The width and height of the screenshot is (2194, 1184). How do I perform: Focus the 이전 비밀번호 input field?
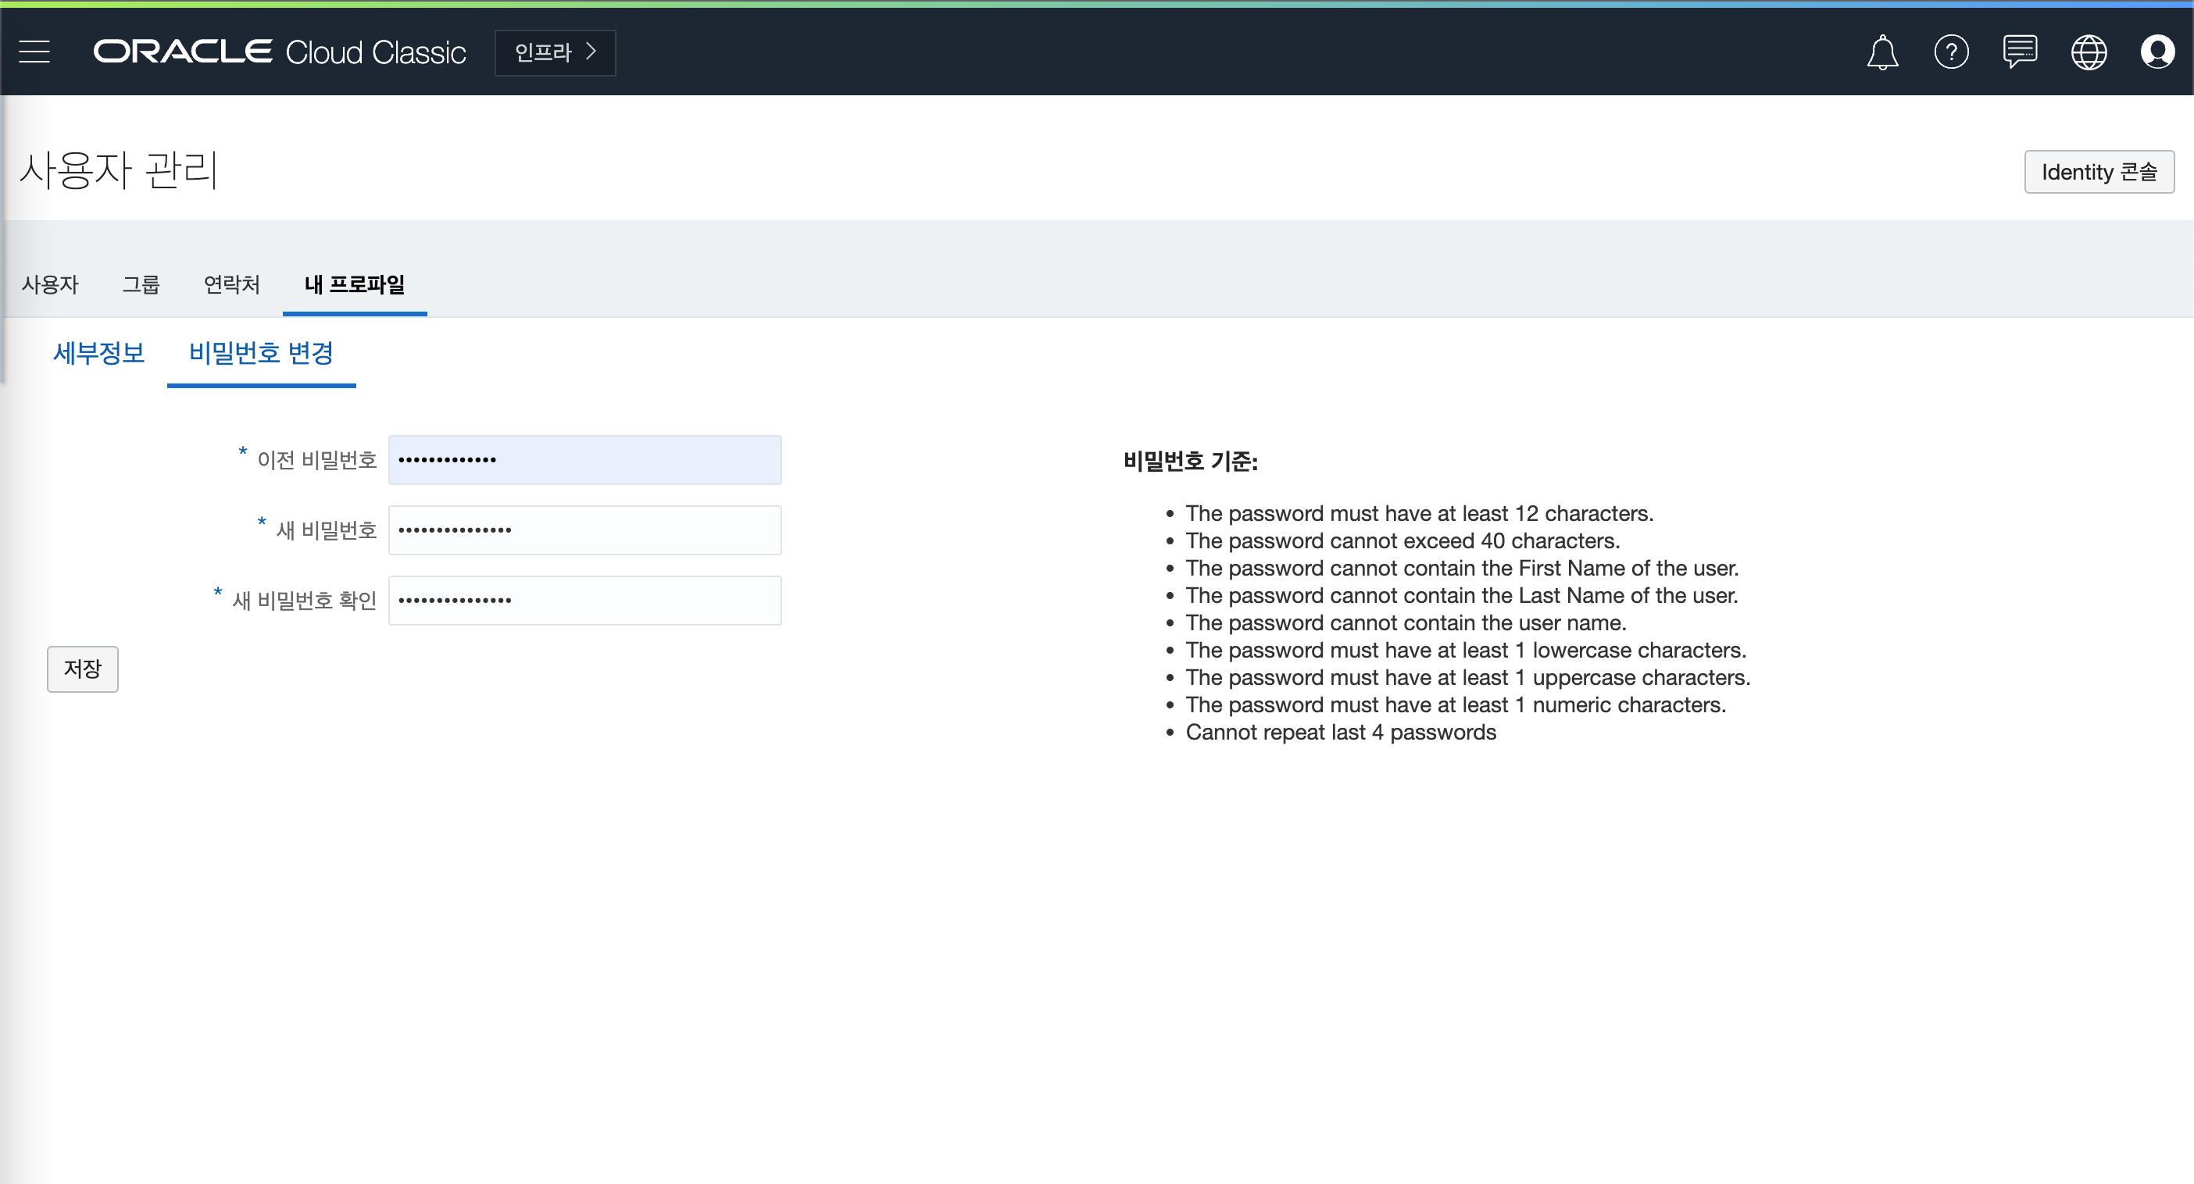[585, 461]
